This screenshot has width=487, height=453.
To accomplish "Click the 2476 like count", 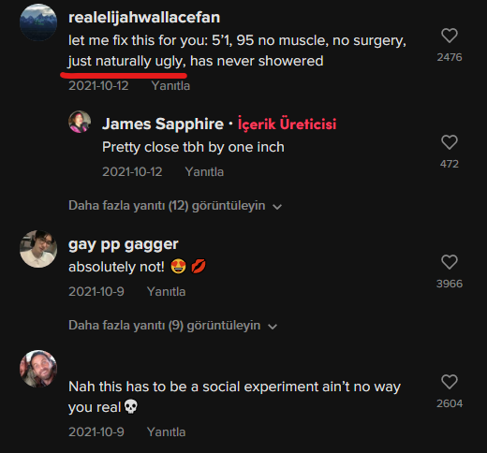I will tap(450, 57).
